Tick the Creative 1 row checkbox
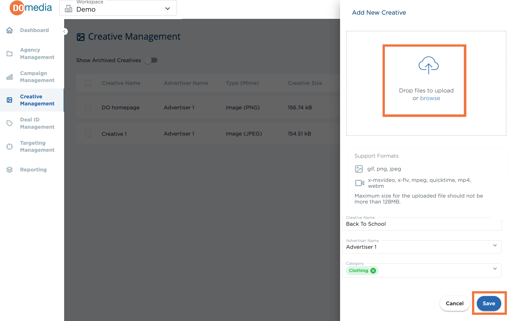Screen dimensions: 517x321 coord(88,134)
